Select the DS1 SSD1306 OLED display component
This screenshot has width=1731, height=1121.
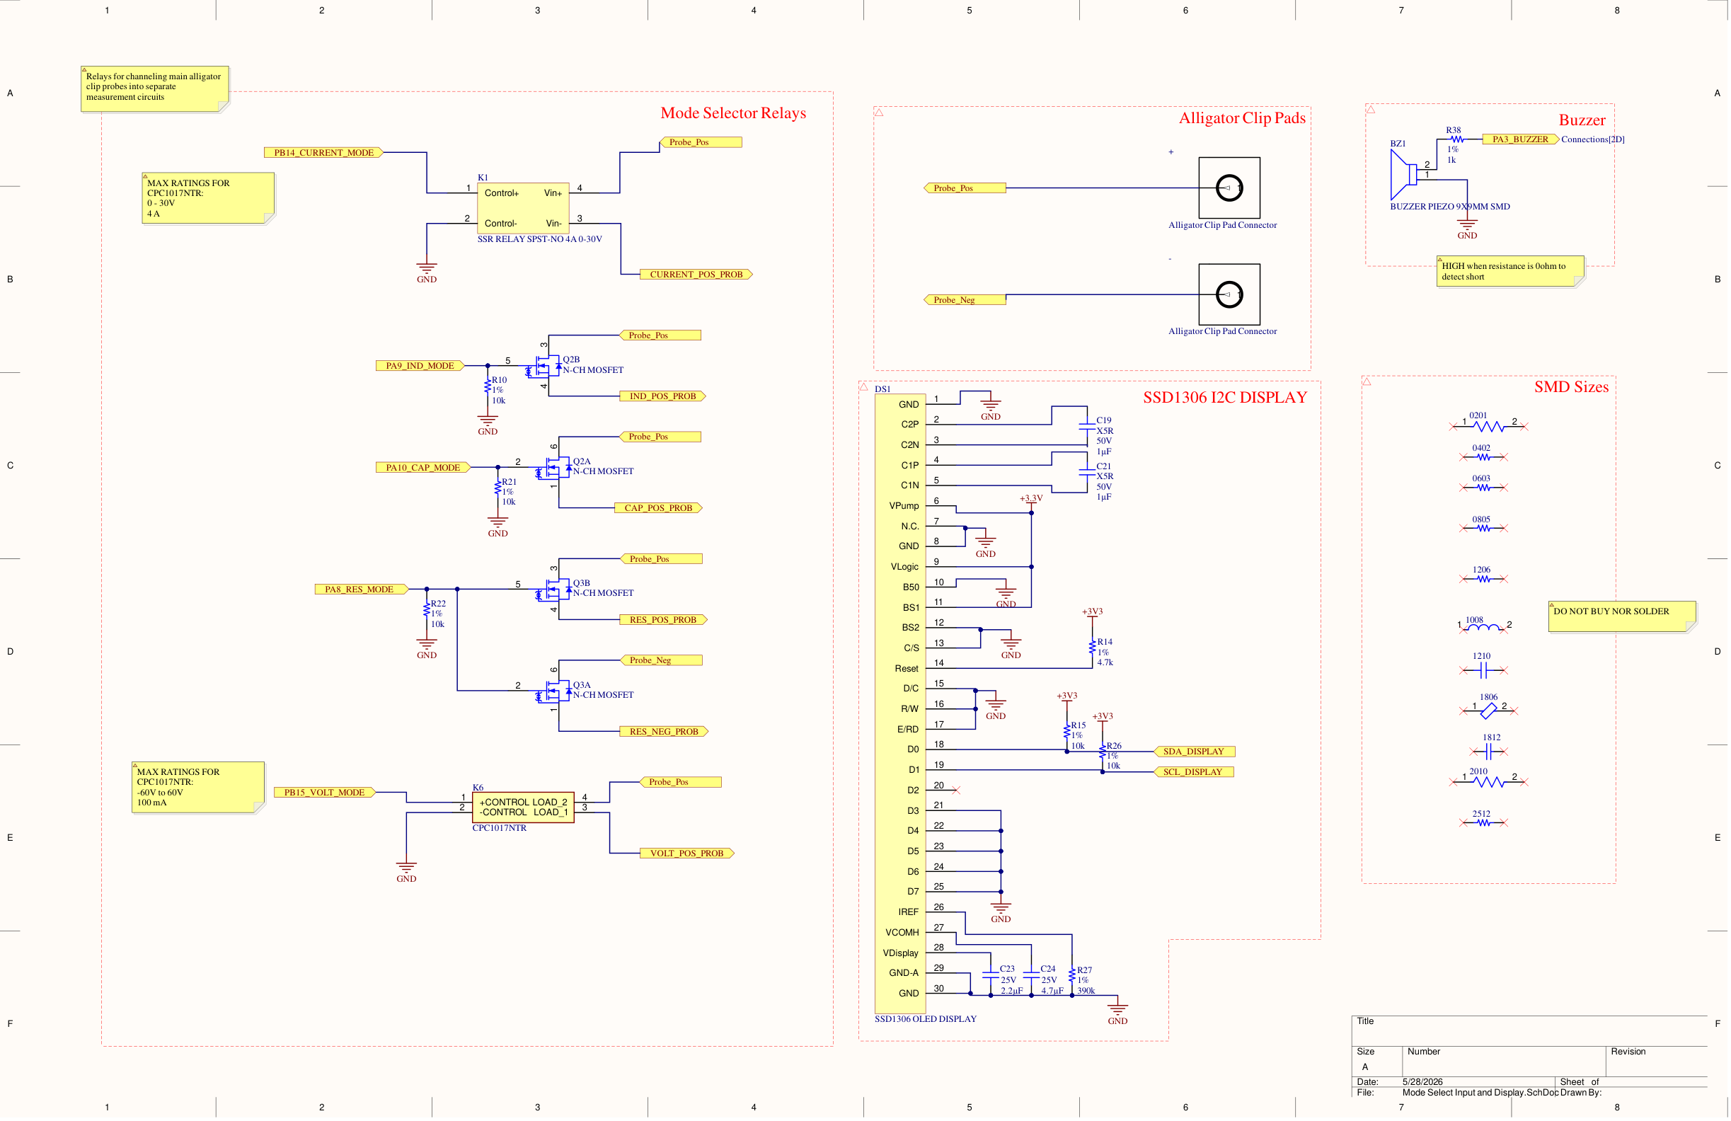click(899, 703)
